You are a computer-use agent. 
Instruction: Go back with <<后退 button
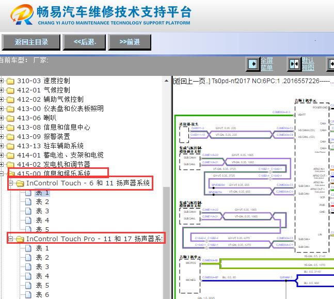point(84,42)
